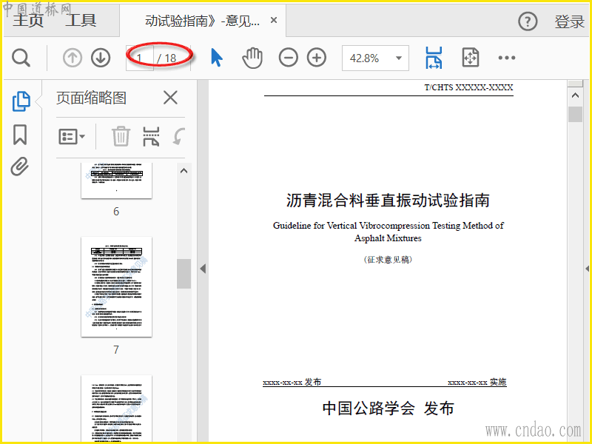Click the title 沥青混合料垂直振动试验指南
Viewport: 592px width, 444px height.
click(388, 200)
